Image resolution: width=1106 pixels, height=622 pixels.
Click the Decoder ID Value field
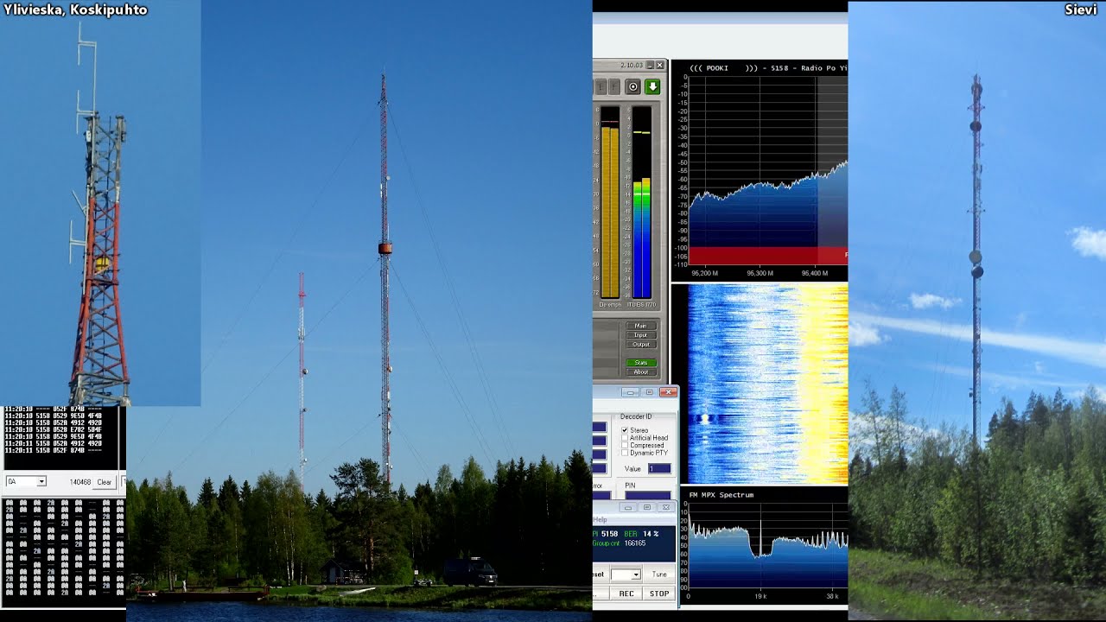click(659, 468)
